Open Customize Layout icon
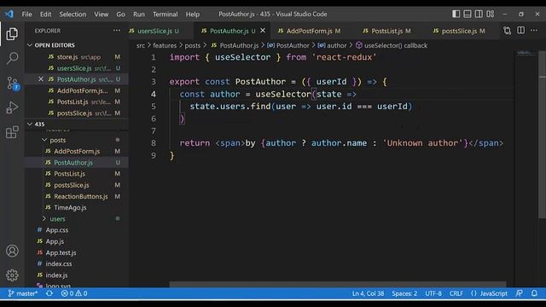The image size is (546, 307). [491, 14]
